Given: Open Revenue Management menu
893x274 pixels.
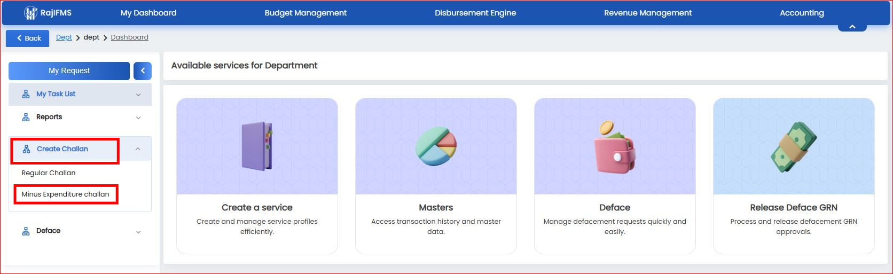Looking at the screenshot, I should pyautogui.click(x=648, y=13).
